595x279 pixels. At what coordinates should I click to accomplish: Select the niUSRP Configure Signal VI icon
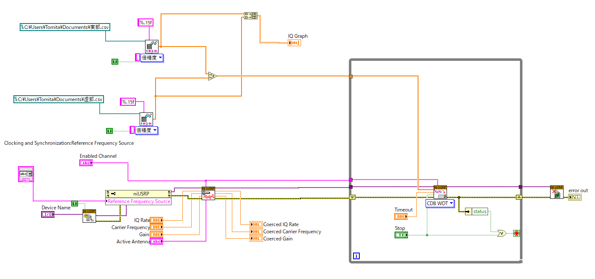coord(208,193)
